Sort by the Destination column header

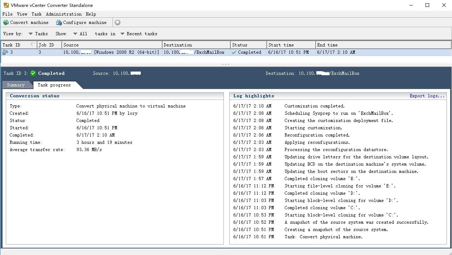click(196, 45)
